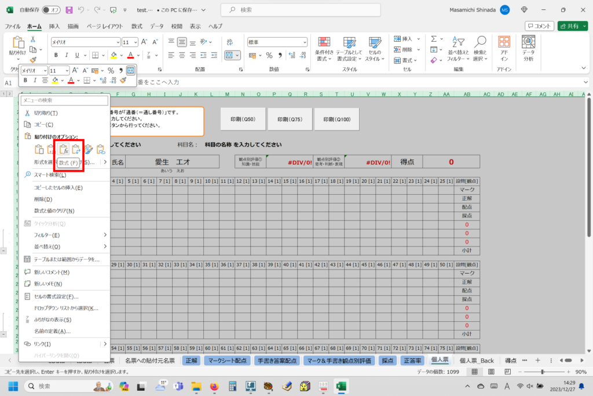
Task: Click the increase indent icon in 配置 group
Action: (214, 55)
